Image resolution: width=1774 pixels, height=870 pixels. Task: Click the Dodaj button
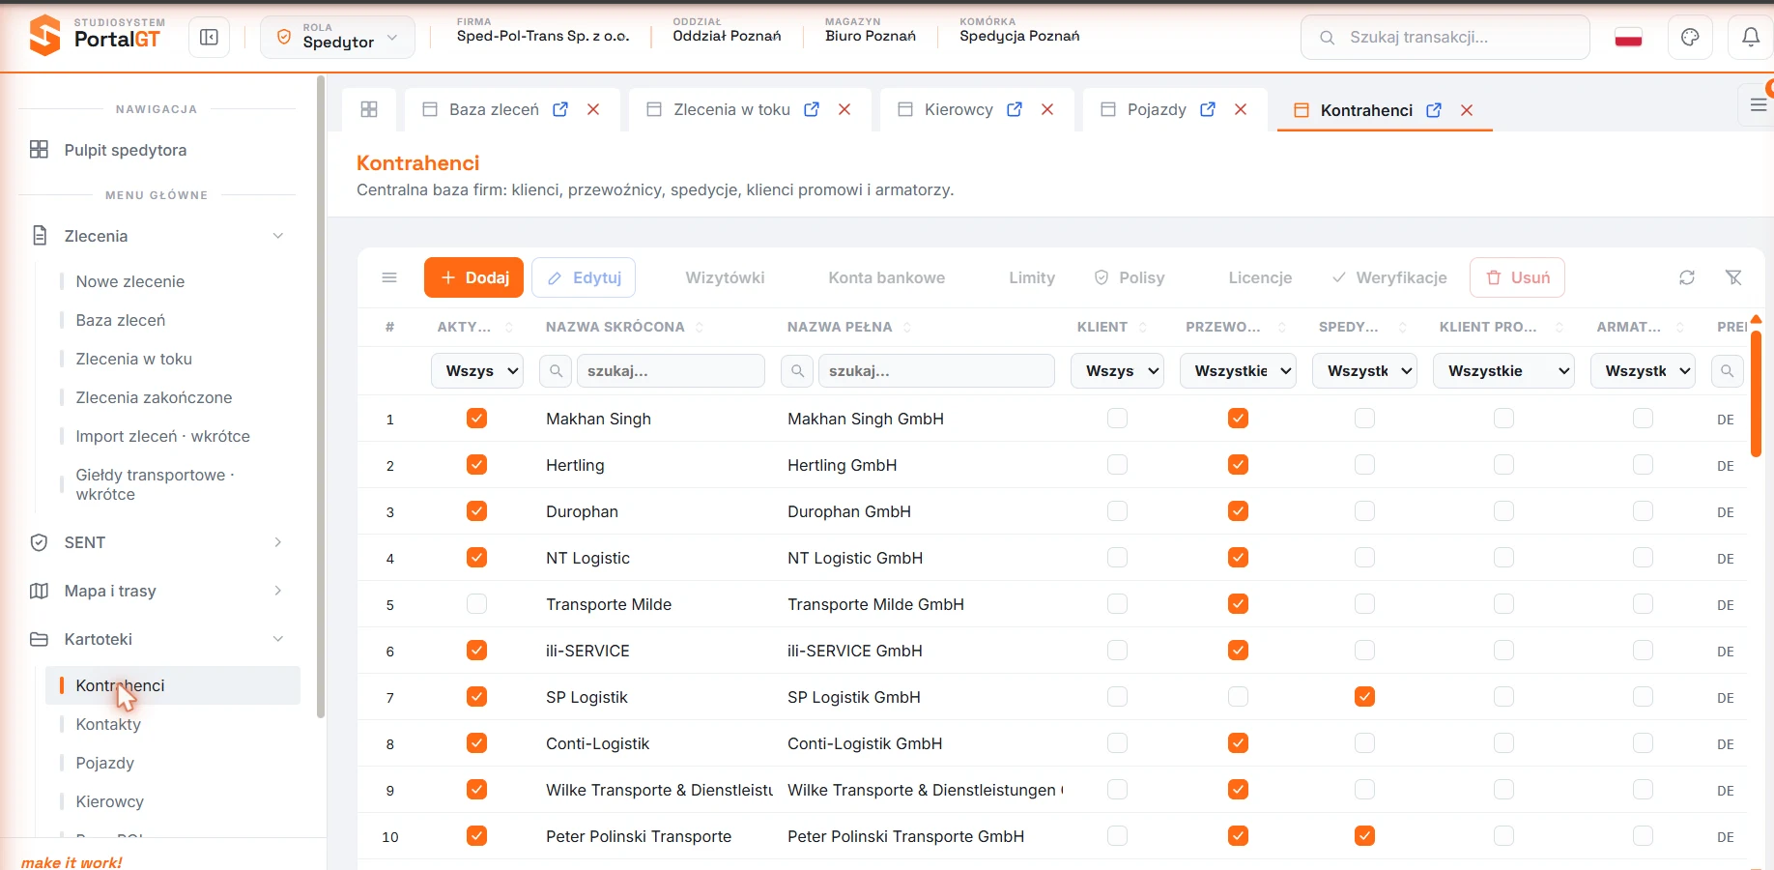pos(473,277)
